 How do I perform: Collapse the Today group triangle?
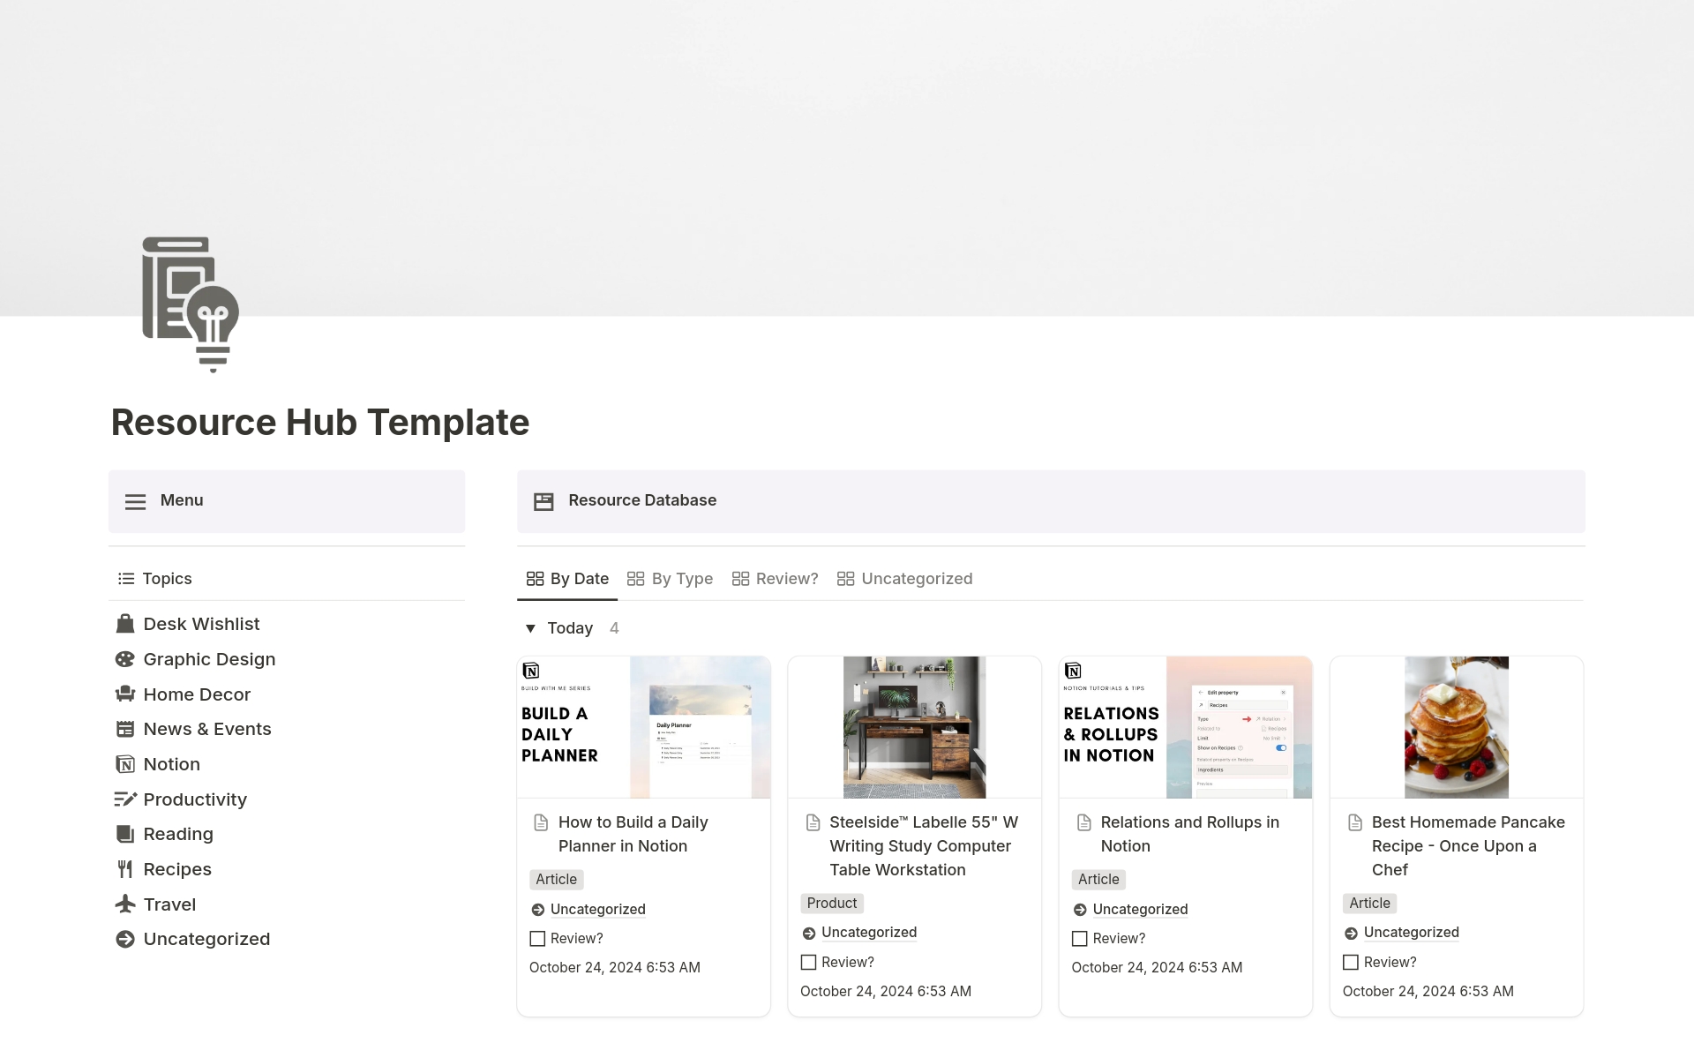point(530,628)
